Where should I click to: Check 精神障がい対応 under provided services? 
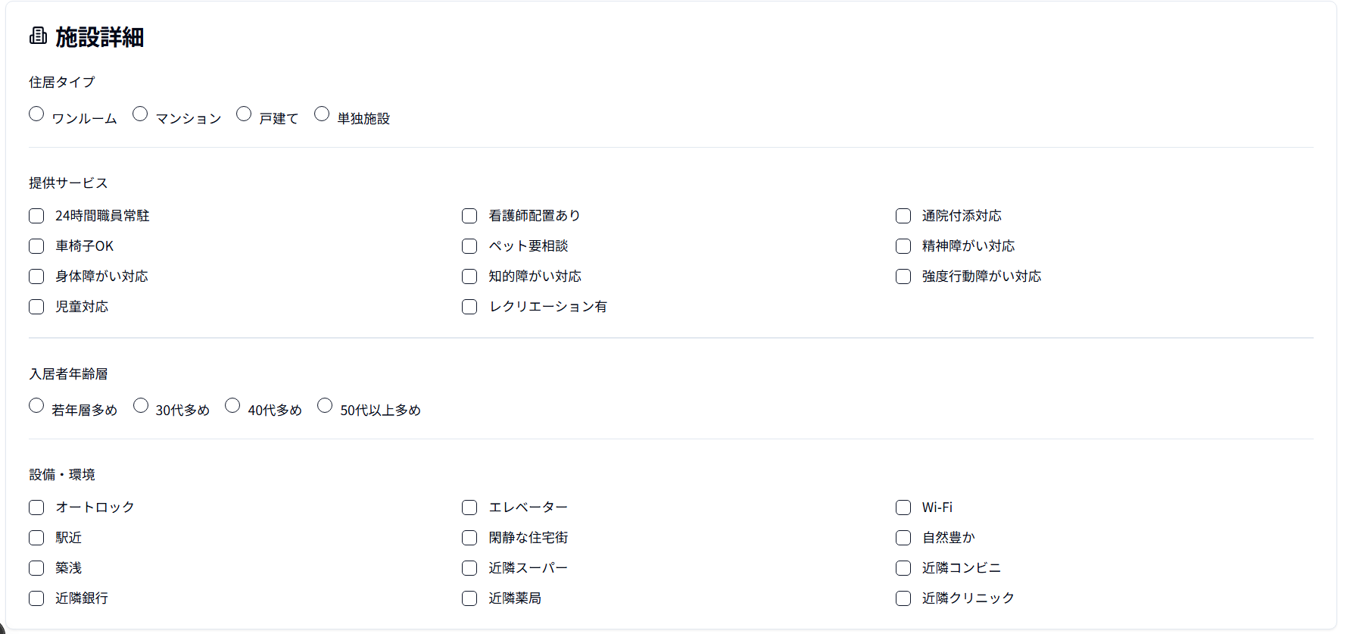(x=903, y=245)
